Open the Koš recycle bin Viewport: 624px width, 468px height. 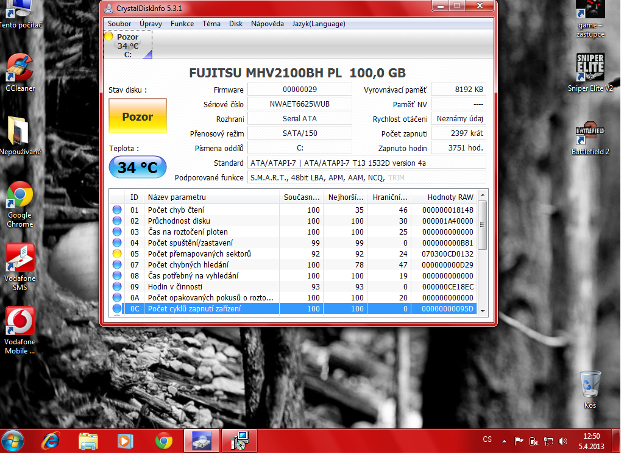tap(590, 389)
